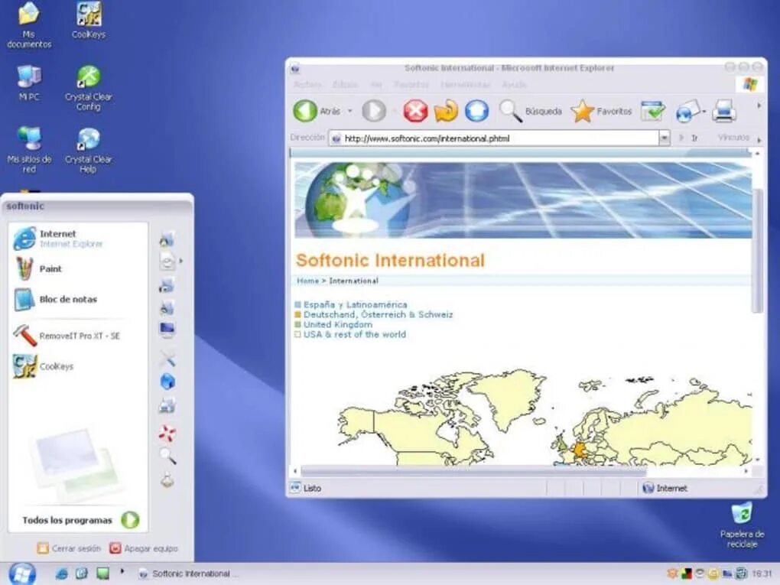
Task: Open History with the calendar checkmark icon
Action: click(x=653, y=111)
